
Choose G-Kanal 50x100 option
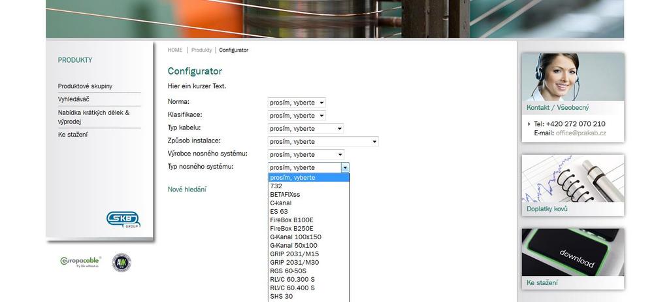pyautogui.click(x=308, y=245)
